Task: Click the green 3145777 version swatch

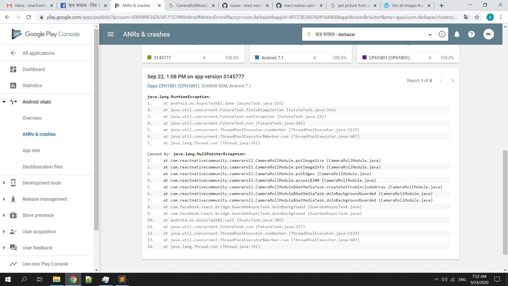Action: click(149, 58)
